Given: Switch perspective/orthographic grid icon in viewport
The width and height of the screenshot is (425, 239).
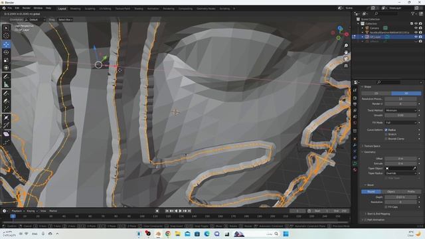Looking at the screenshot, I should pyautogui.click(x=346, y=66).
